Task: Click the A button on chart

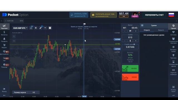Action: pyautogui.click(x=14, y=41)
